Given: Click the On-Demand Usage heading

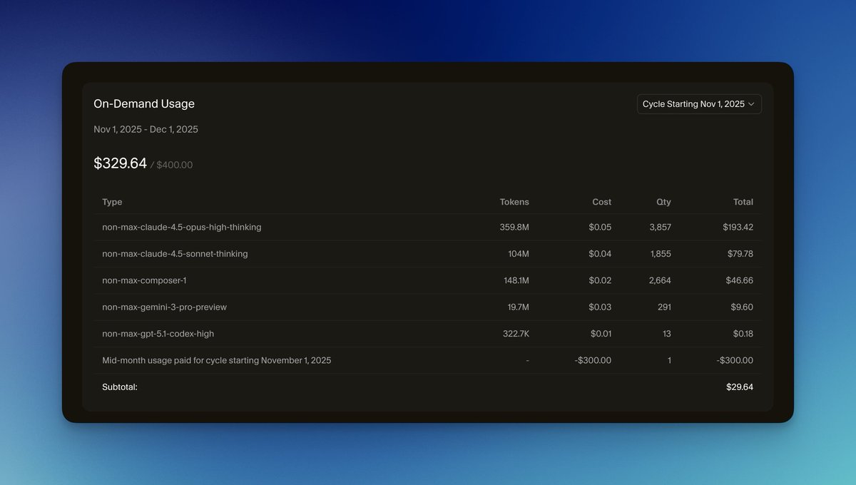Looking at the screenshot, I should pyautogui.click(x=144, y=103).
